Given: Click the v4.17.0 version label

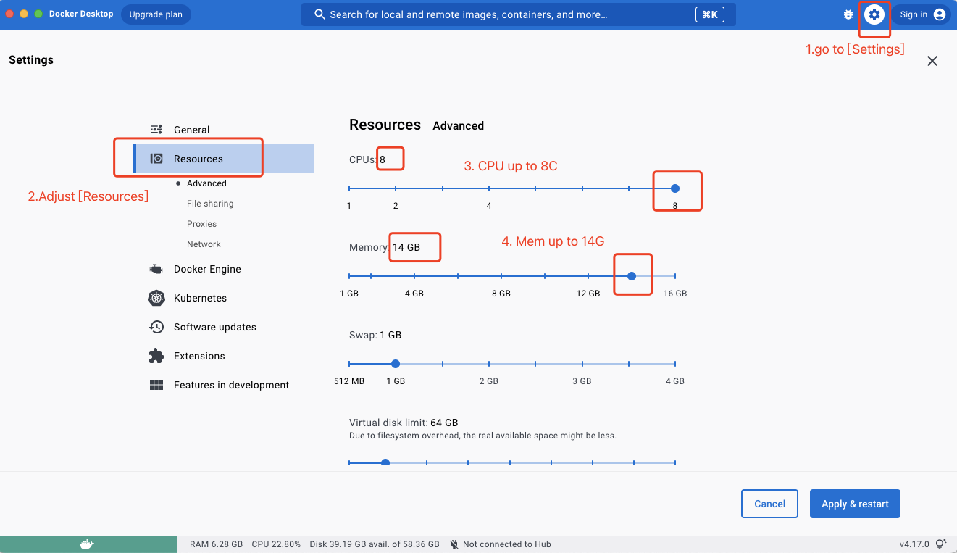Looking at the screenshot, I should (x=915, y=544).
